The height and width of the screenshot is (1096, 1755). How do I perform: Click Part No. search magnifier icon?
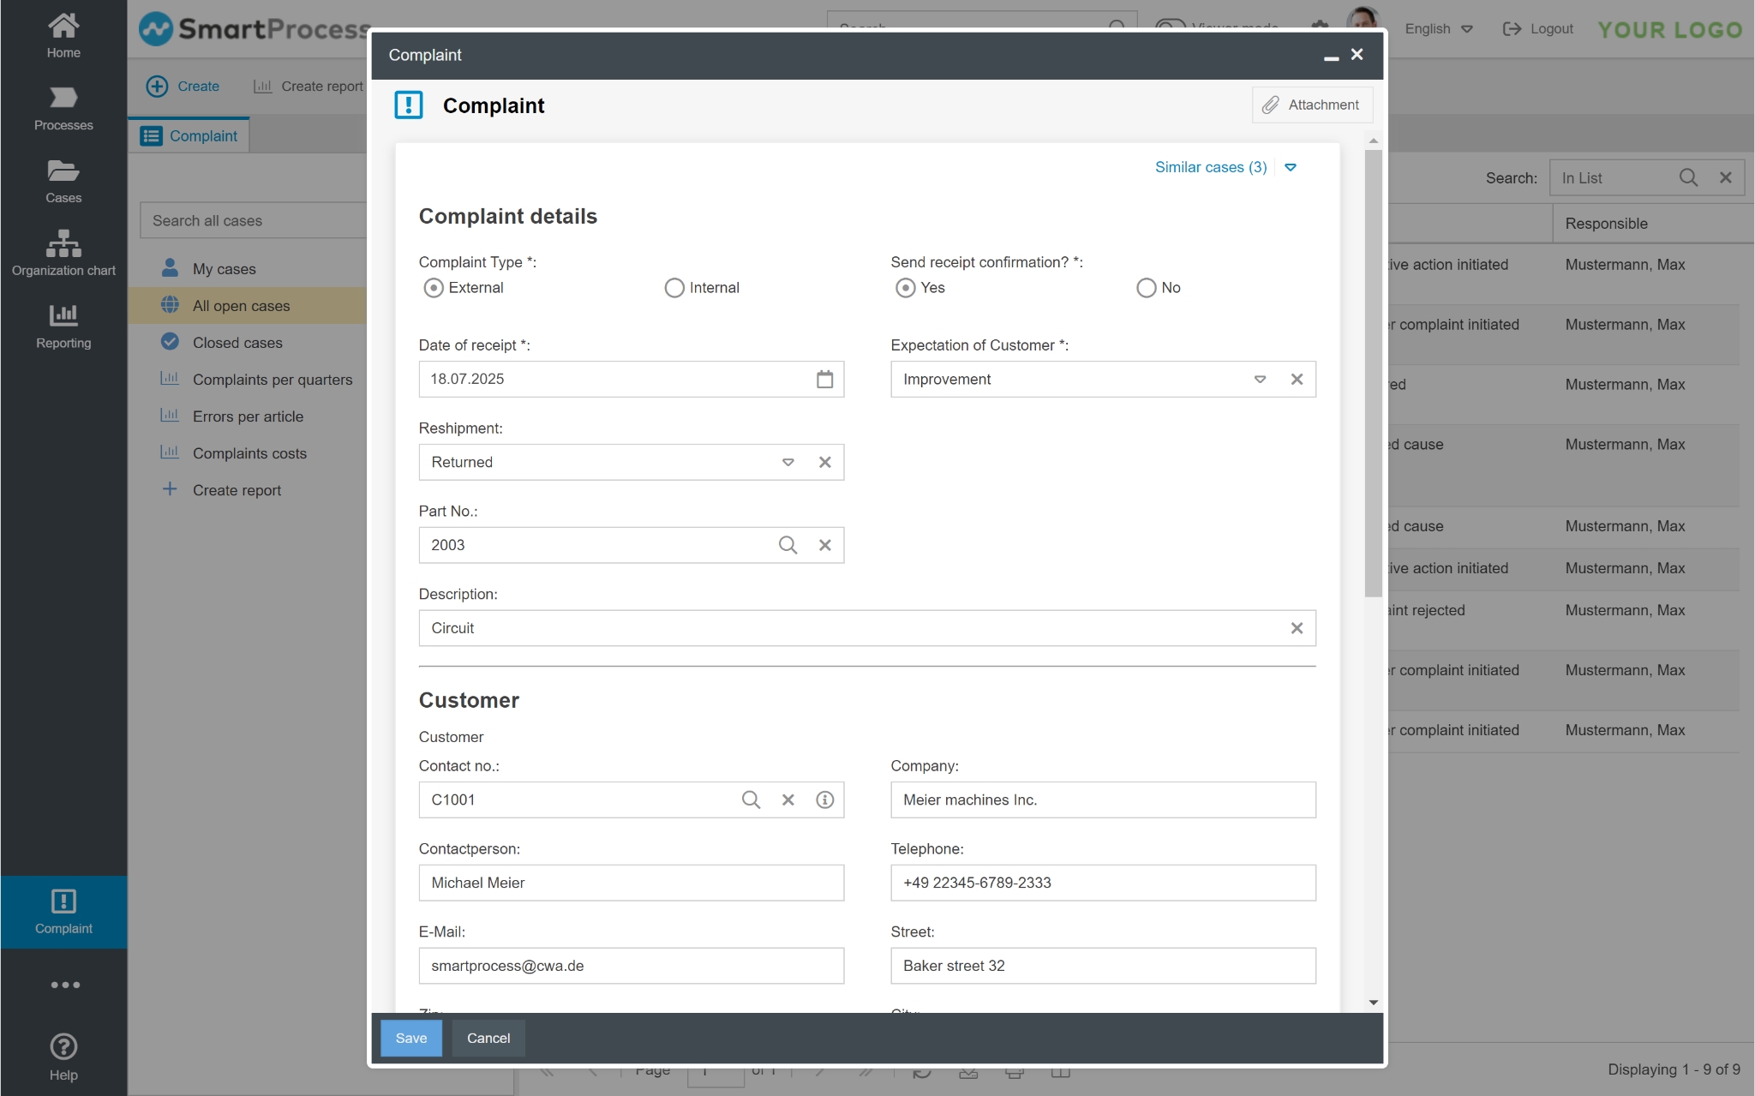point(788,545)
